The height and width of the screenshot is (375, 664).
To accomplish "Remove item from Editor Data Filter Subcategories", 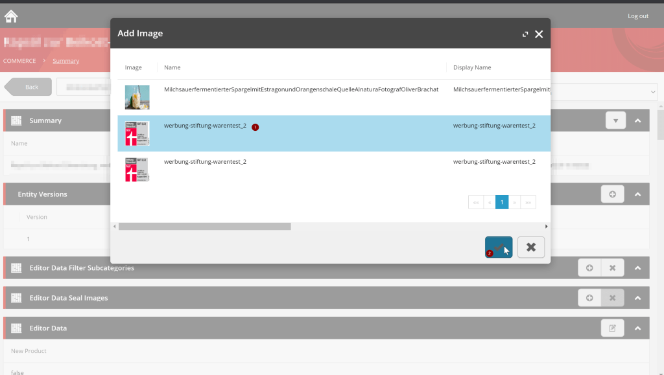I will click(x=612, y=268).
